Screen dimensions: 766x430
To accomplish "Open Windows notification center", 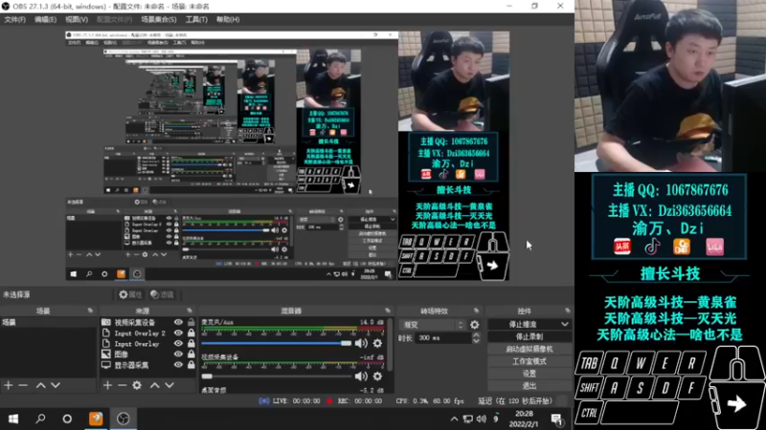I will point(556,419).
